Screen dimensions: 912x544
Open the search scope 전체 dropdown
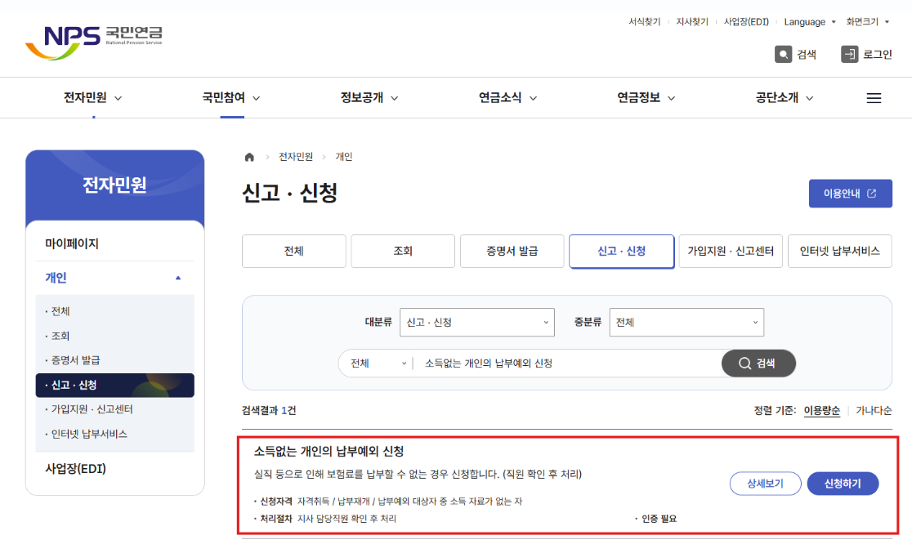(x=377, y=363)
